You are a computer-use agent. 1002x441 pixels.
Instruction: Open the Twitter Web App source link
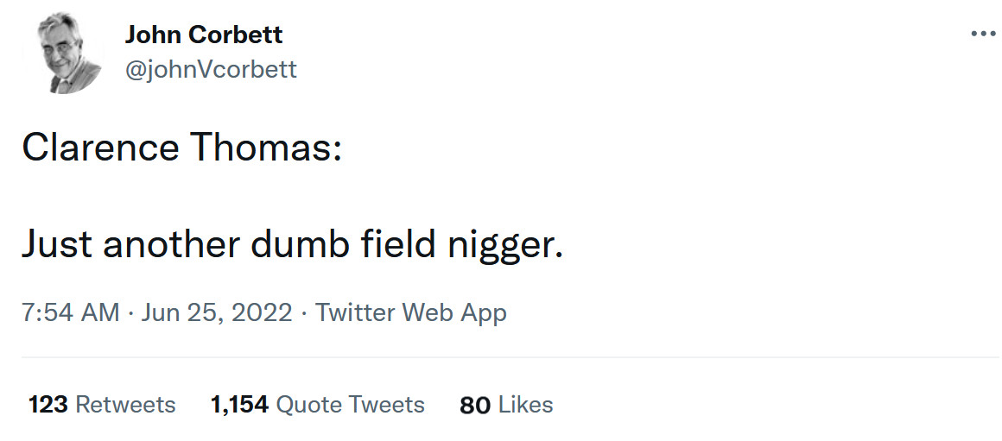410,312
